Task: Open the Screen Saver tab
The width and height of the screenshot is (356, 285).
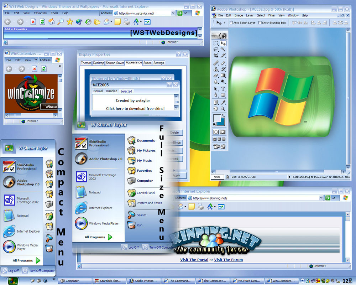Action: pos(115,63)
